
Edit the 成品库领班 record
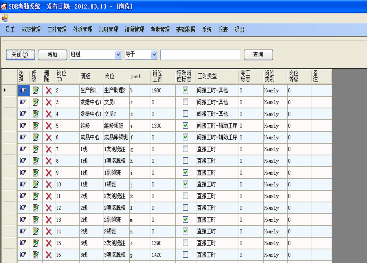[x=36, y=137]
